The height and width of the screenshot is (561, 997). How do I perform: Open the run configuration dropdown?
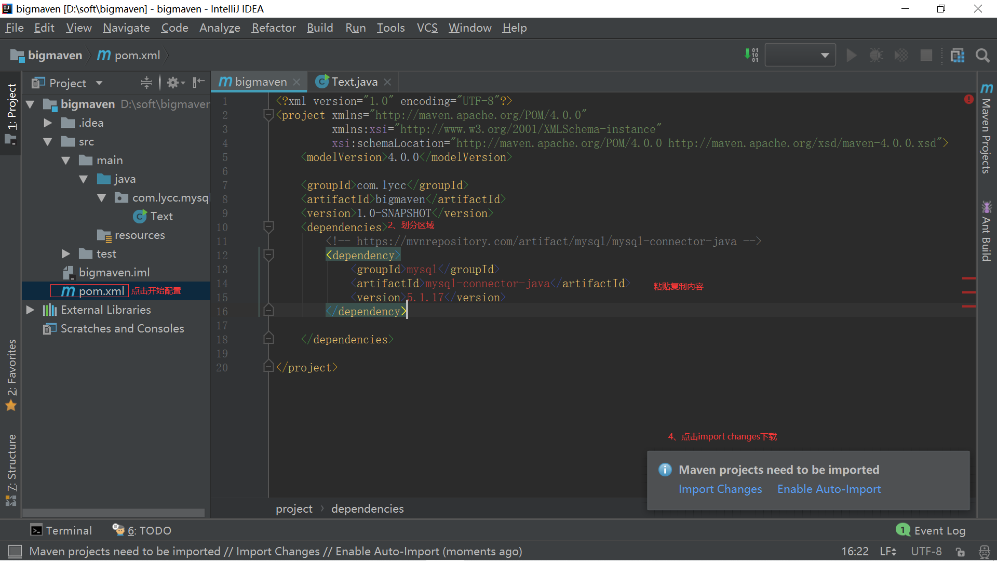(800, 56)
